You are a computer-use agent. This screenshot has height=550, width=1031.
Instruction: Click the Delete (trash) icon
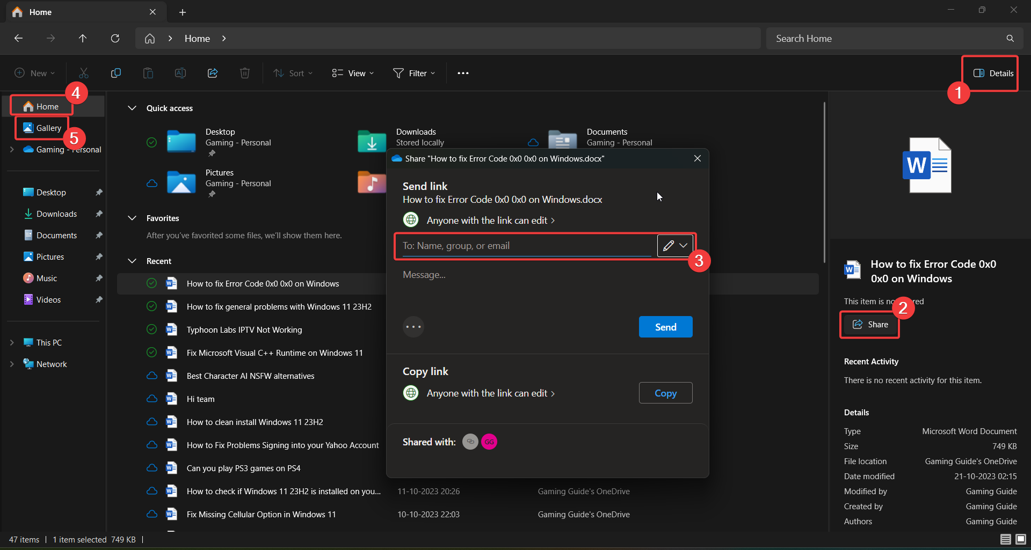(x=245, y=73)
